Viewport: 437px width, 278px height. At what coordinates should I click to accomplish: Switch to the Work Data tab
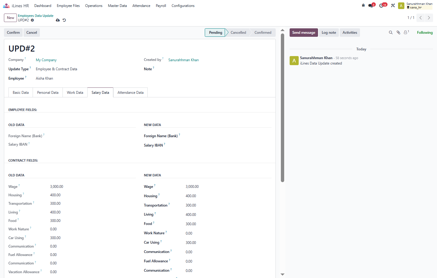pyautogui.click(x=75, y=93)
